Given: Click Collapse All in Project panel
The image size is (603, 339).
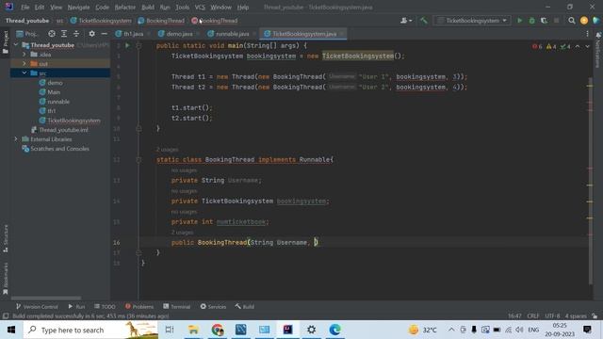Looking at the screenshot, I should [x=76, y=34].
